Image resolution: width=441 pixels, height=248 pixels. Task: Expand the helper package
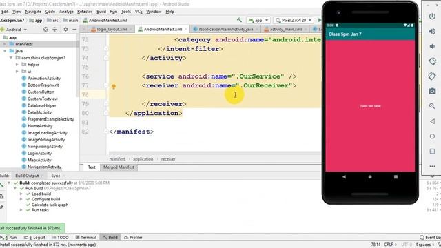[17, 64]
